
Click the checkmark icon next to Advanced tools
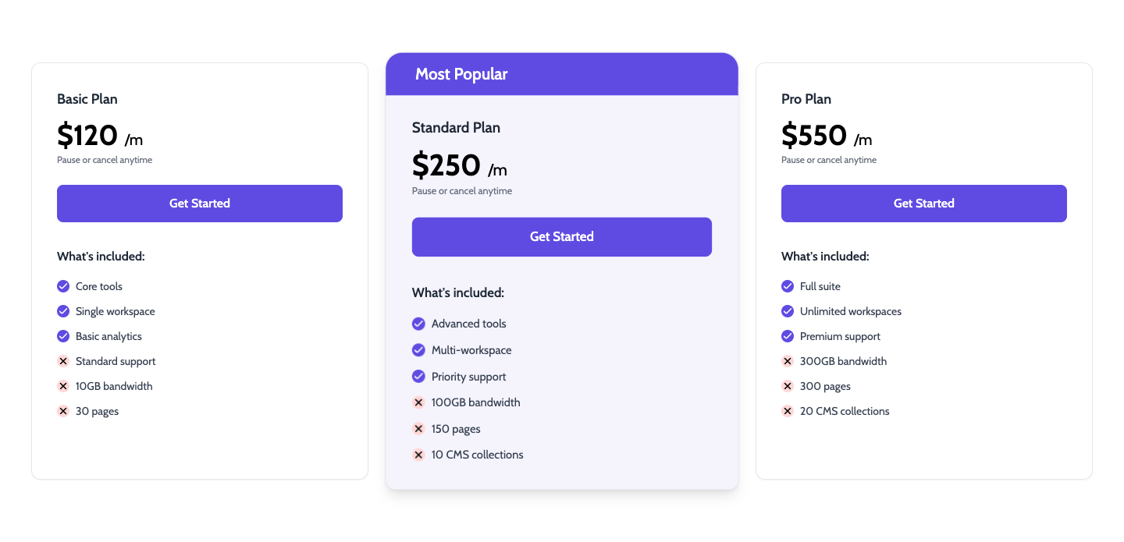(x=418, y=324)
